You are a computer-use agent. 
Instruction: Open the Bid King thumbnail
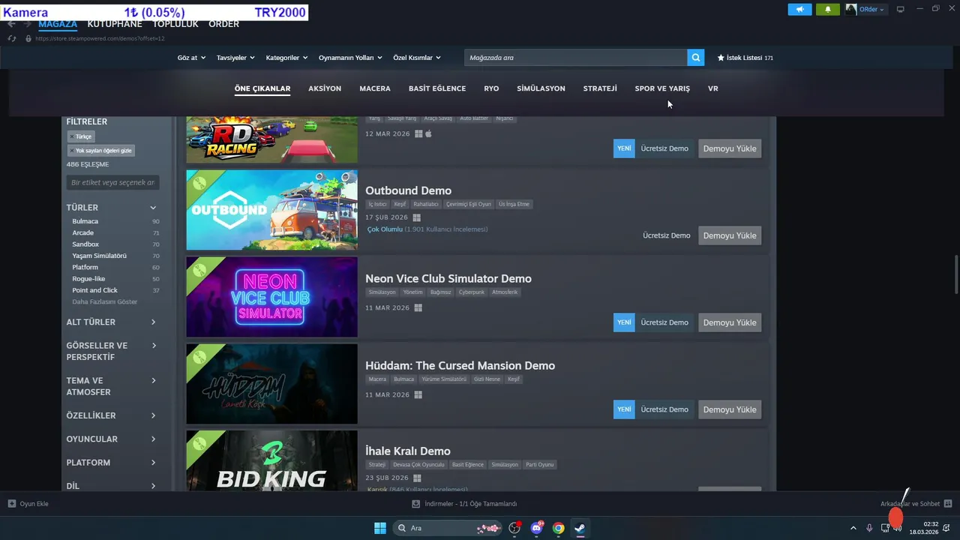[271, 460]
